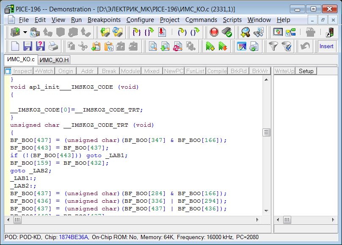The width and height of the screenshot is (342, 245).
Task: Switch to the ИМС_КО.H tab
Action: pos(54,60)
